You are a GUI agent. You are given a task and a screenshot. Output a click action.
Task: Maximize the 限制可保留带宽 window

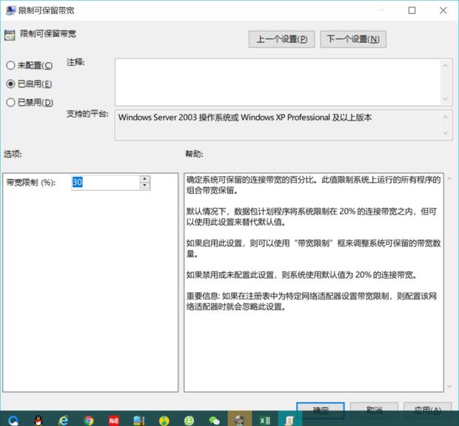pyautogui.click(x=412, y=10)
